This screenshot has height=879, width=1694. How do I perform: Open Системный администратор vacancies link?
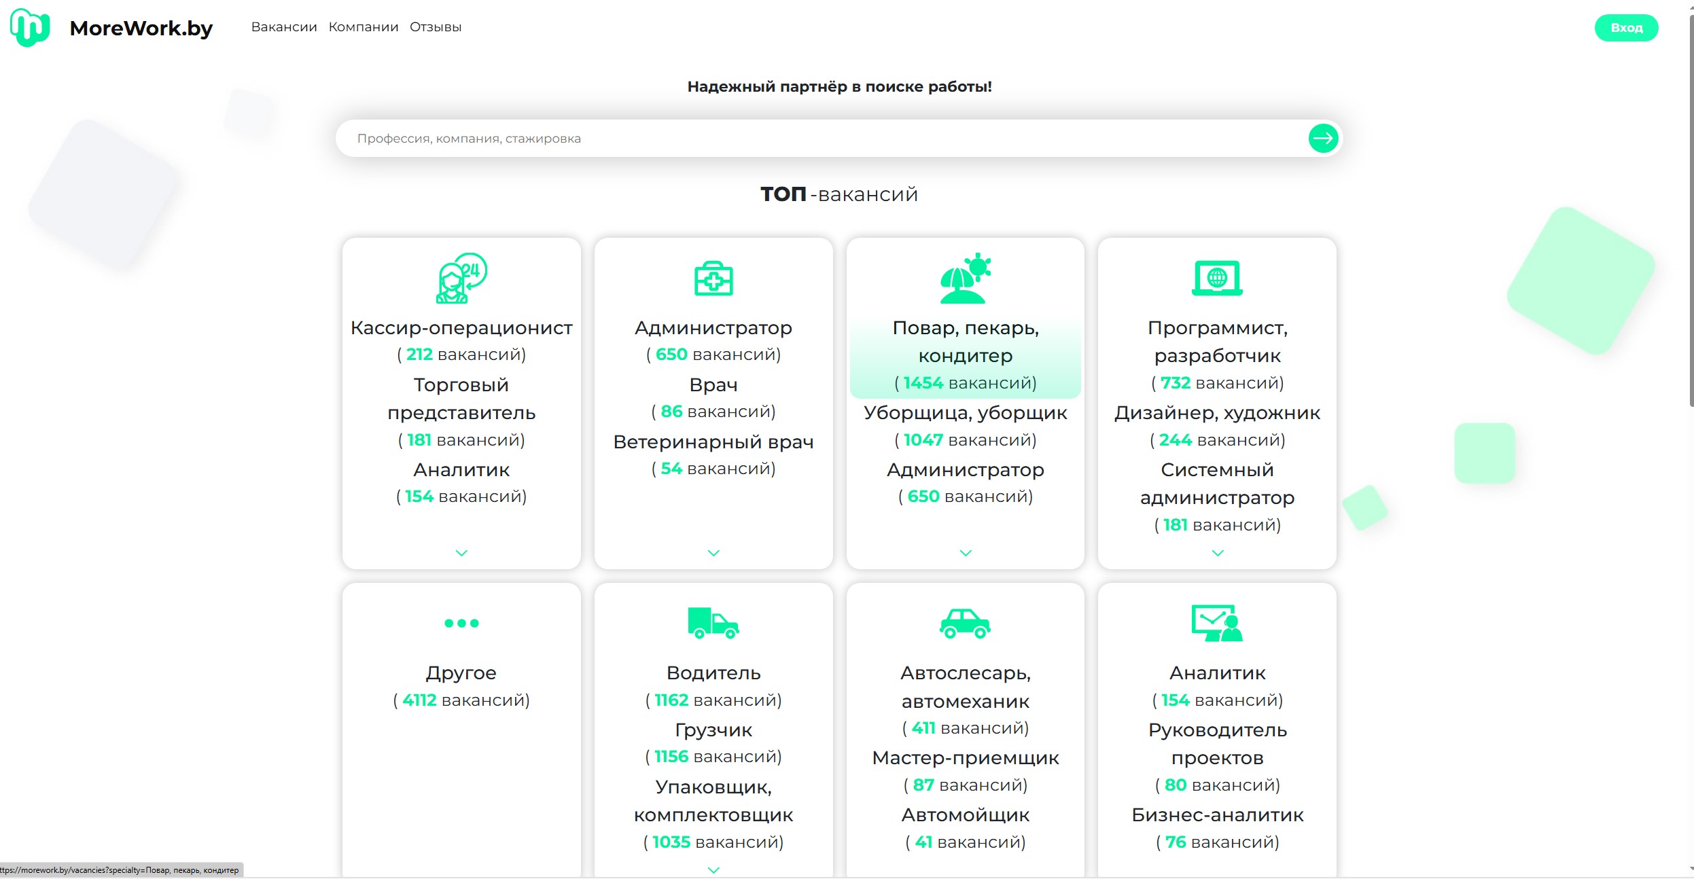pos(1218,484)
